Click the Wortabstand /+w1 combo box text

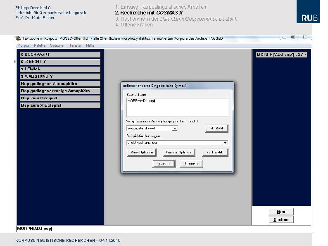(x=150, y=128)
